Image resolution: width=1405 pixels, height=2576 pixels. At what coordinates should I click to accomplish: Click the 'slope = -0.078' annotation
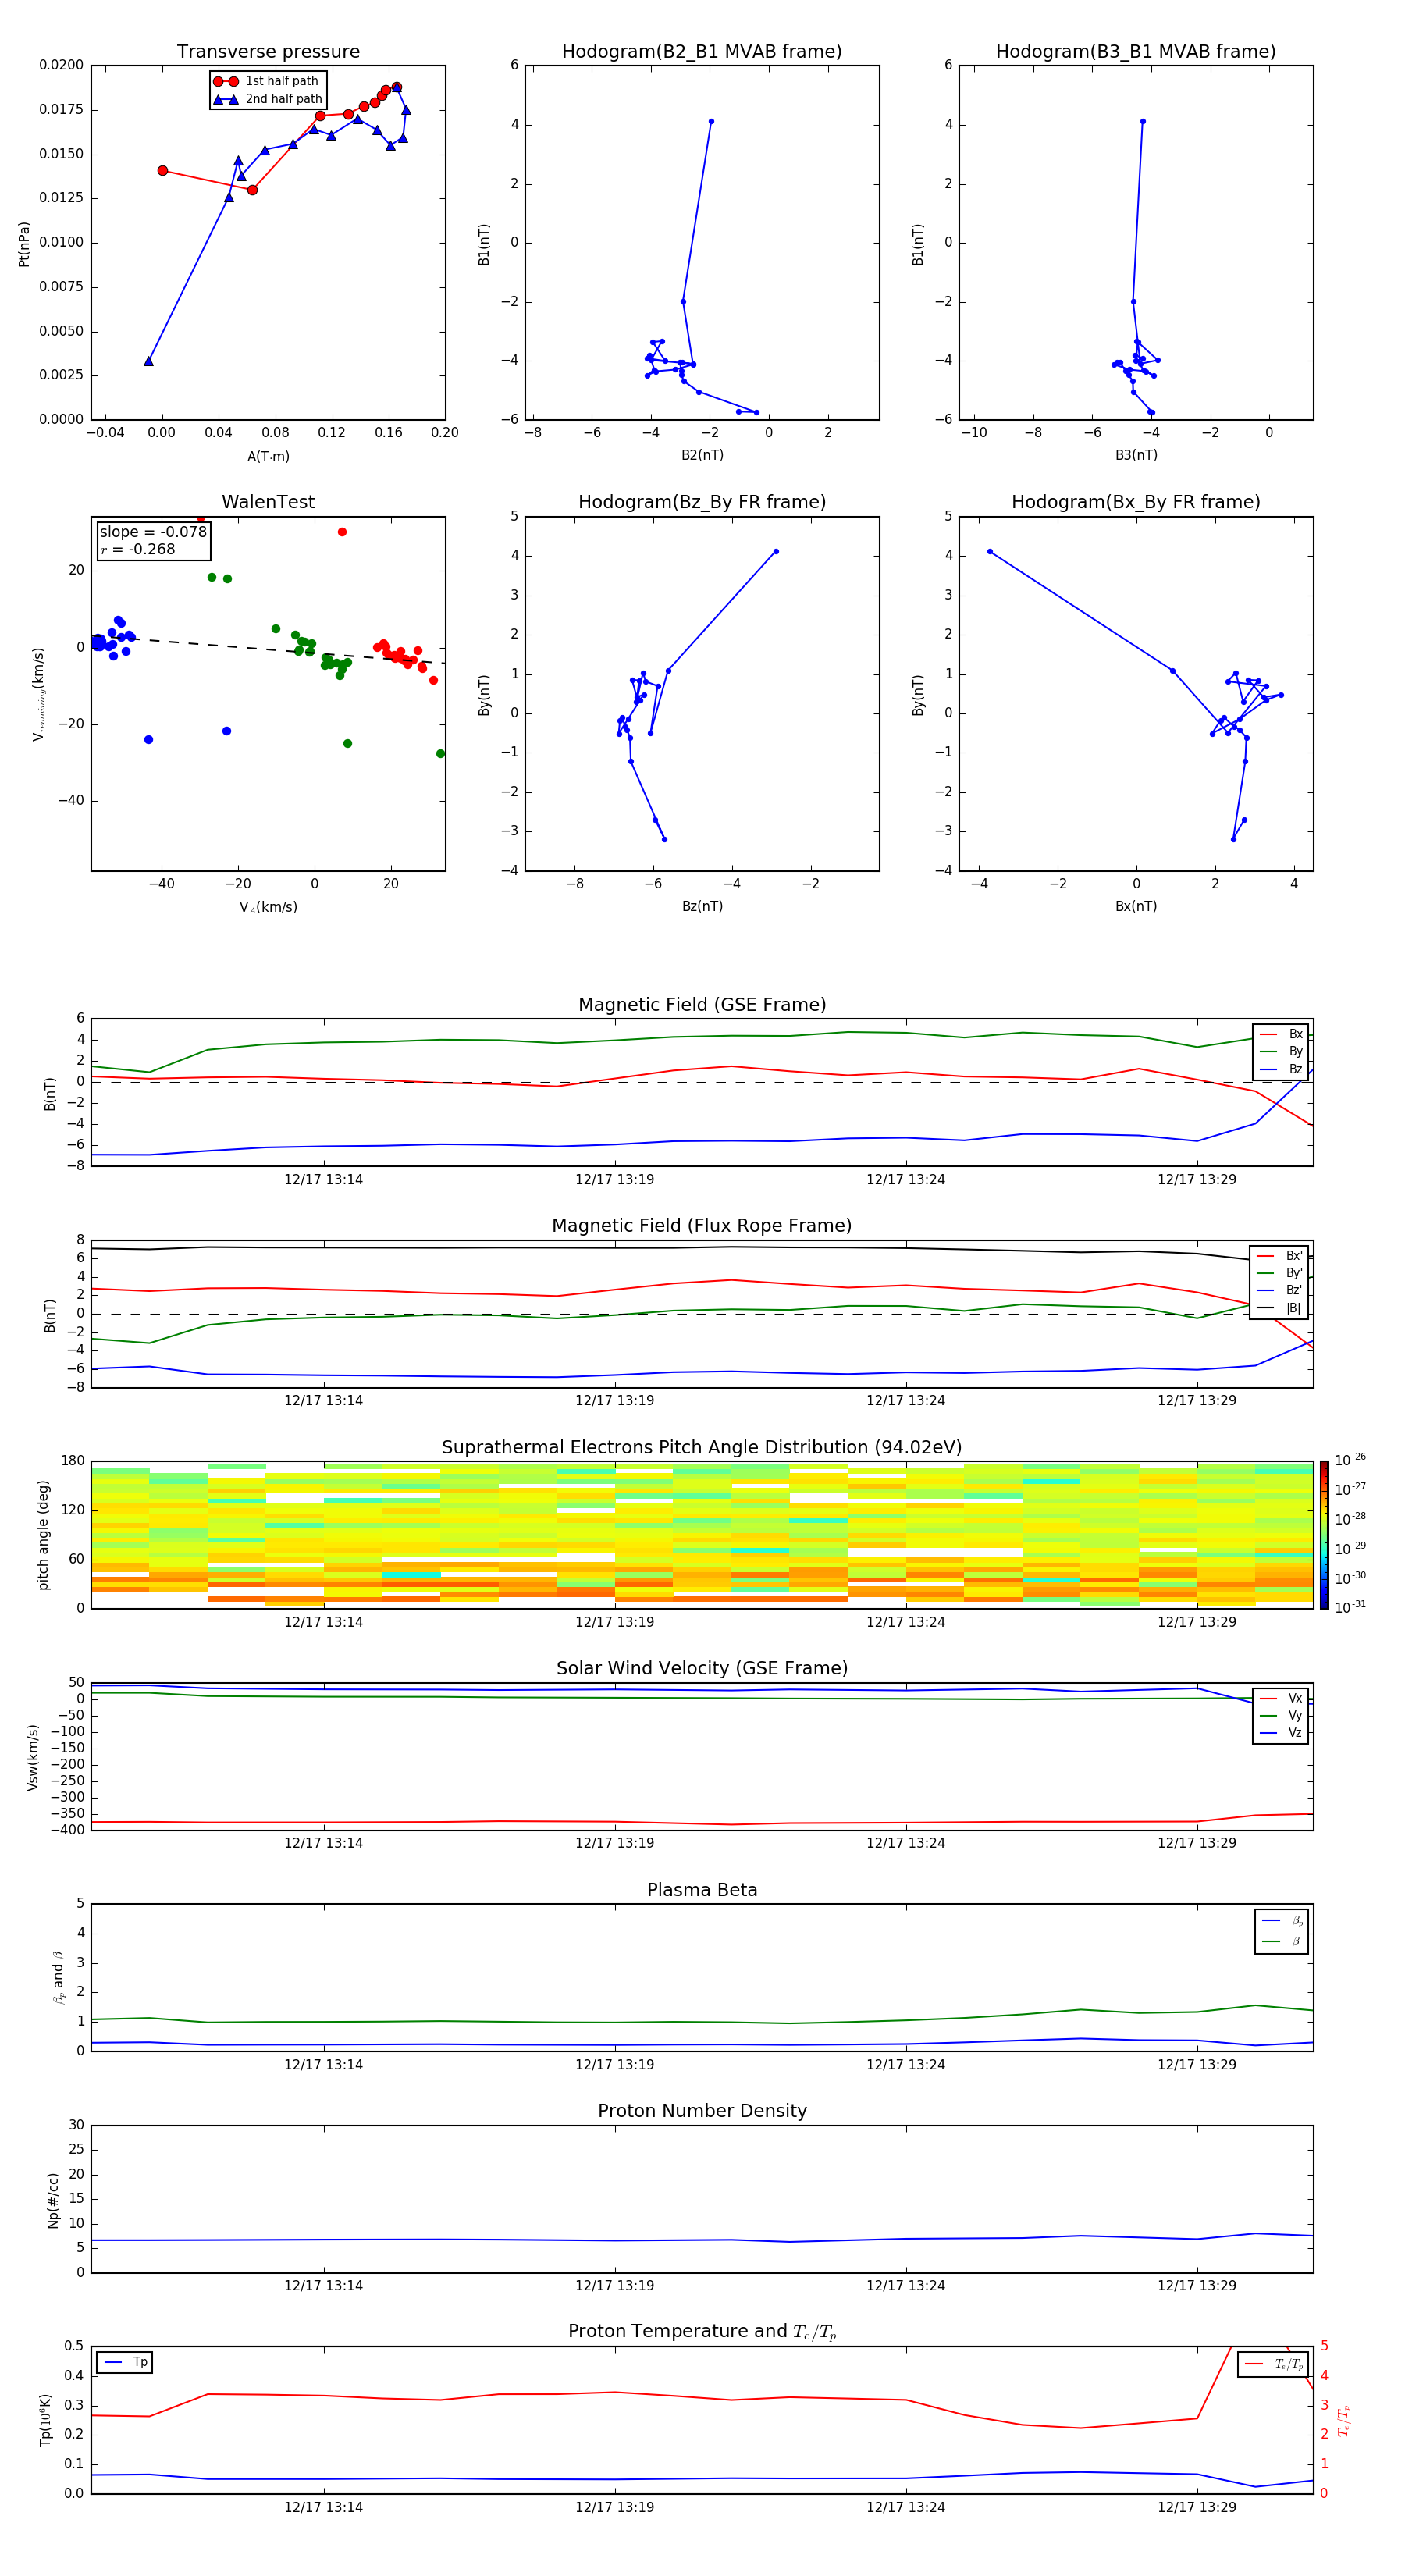click(x=153, y=532)
